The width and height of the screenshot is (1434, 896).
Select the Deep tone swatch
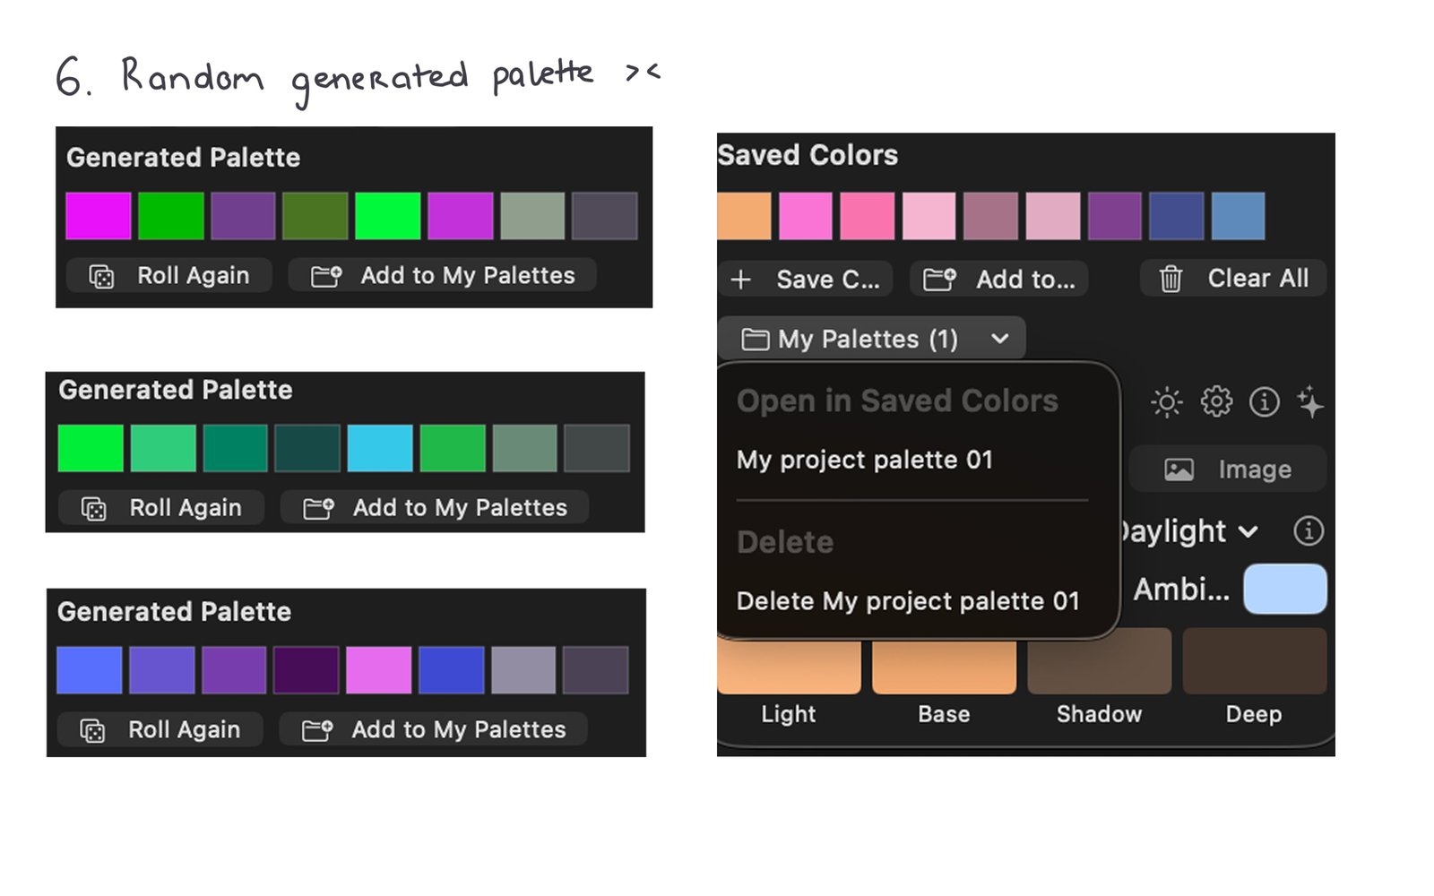[x=1254, y=661]
